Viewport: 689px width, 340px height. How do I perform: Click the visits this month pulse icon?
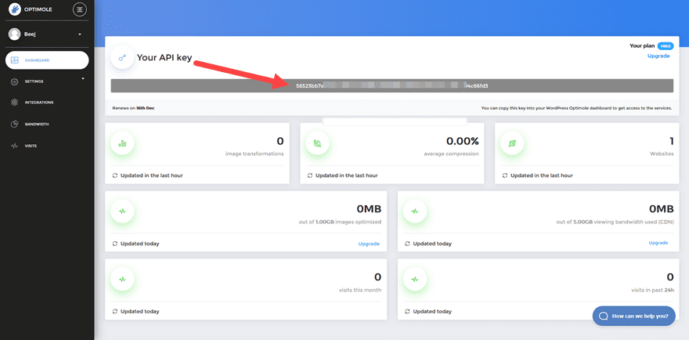click(x=122, y=279)
